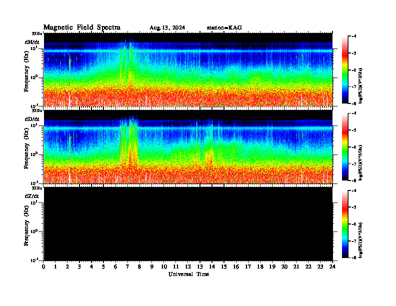Click the blank black dZ/dt plot
Image resolution: width=396 pixels, height=306 pixels.
[x=188, y=223]
